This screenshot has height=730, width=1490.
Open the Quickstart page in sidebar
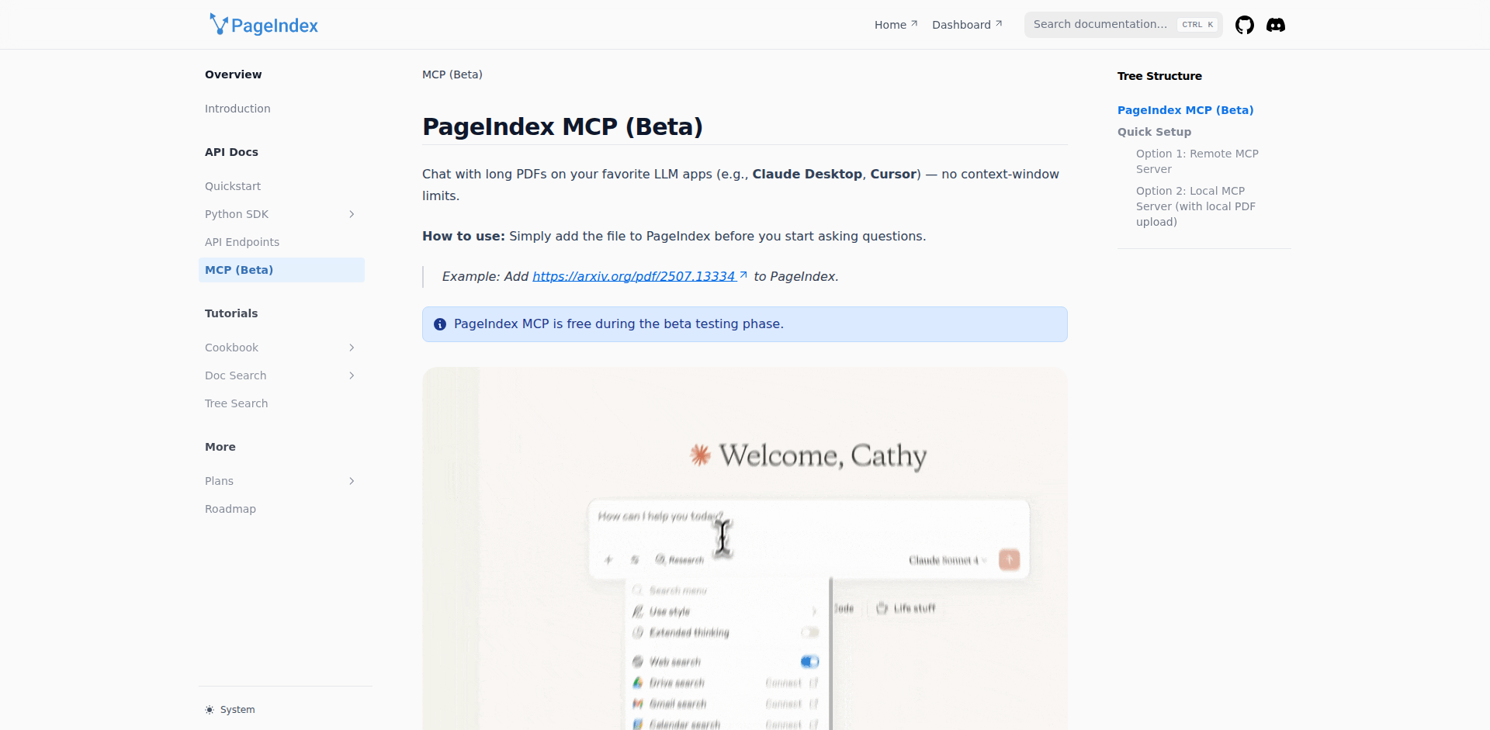click(x=282, y=186)
